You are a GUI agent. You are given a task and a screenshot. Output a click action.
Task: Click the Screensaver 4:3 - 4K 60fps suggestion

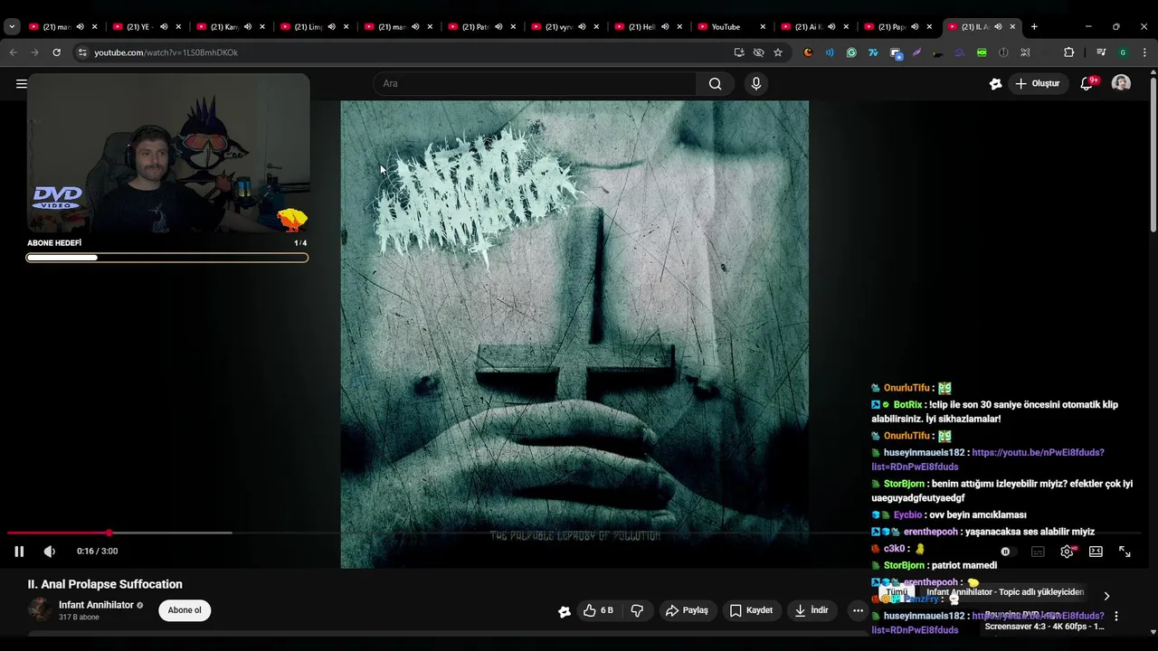(x=1044, y=627)
